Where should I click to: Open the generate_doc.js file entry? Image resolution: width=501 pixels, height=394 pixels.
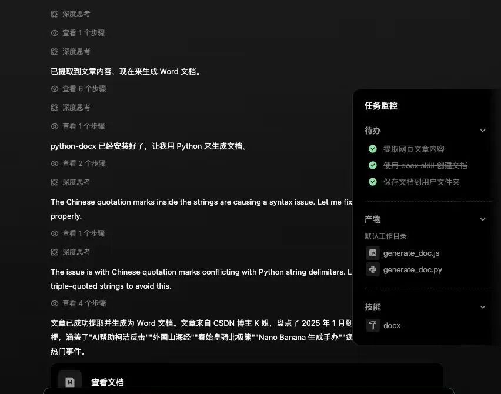[x=410, y=253]
